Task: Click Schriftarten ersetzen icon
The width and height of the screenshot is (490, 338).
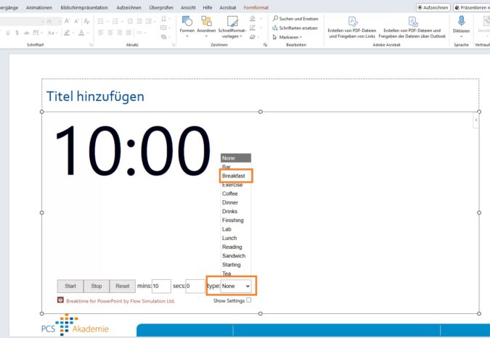Action: pos(275,28)
